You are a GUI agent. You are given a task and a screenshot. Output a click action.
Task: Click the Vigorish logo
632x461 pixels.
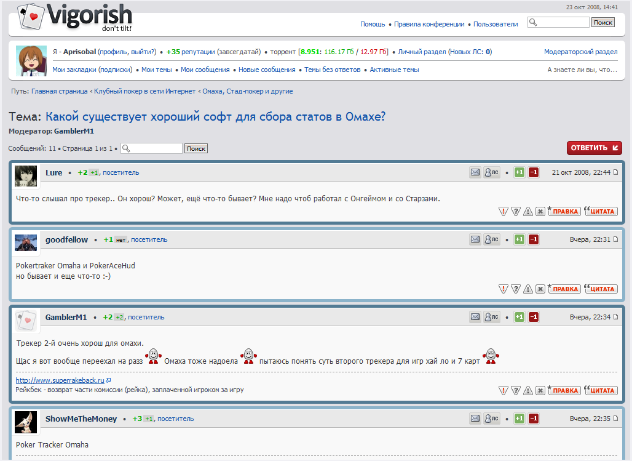(75, 17)
